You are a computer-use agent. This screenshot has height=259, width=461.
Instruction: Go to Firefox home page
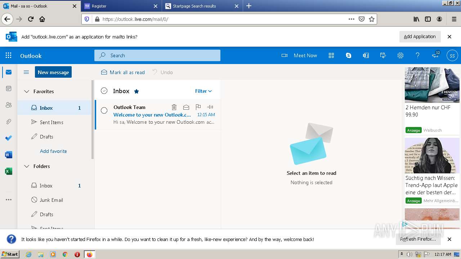(x=42, y=19)
